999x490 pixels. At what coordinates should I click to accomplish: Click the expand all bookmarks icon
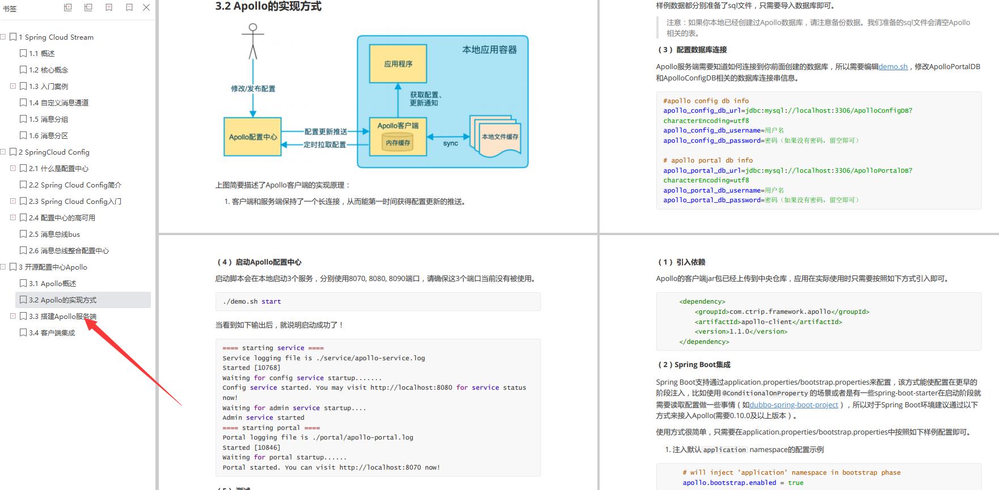pos(68,8)
